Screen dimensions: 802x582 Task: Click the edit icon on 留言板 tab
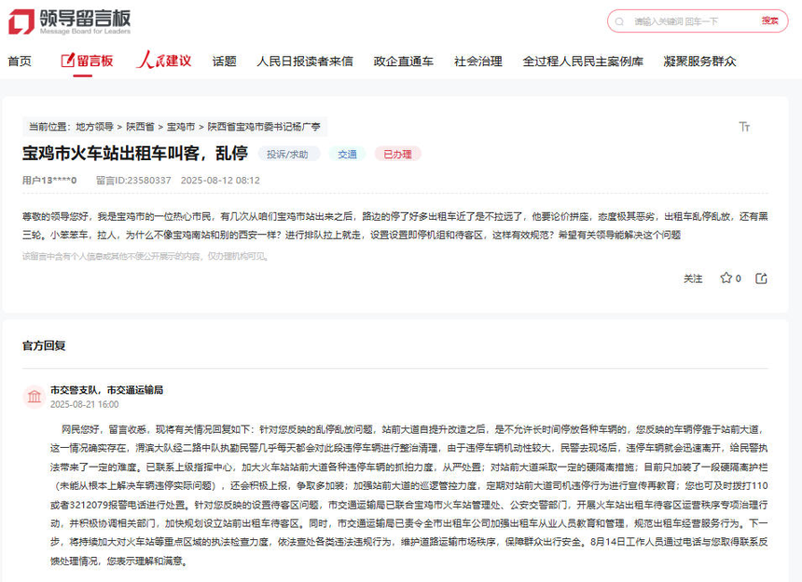67,61
